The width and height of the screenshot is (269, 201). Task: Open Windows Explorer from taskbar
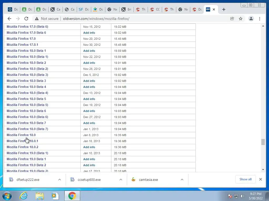[40, 196]
